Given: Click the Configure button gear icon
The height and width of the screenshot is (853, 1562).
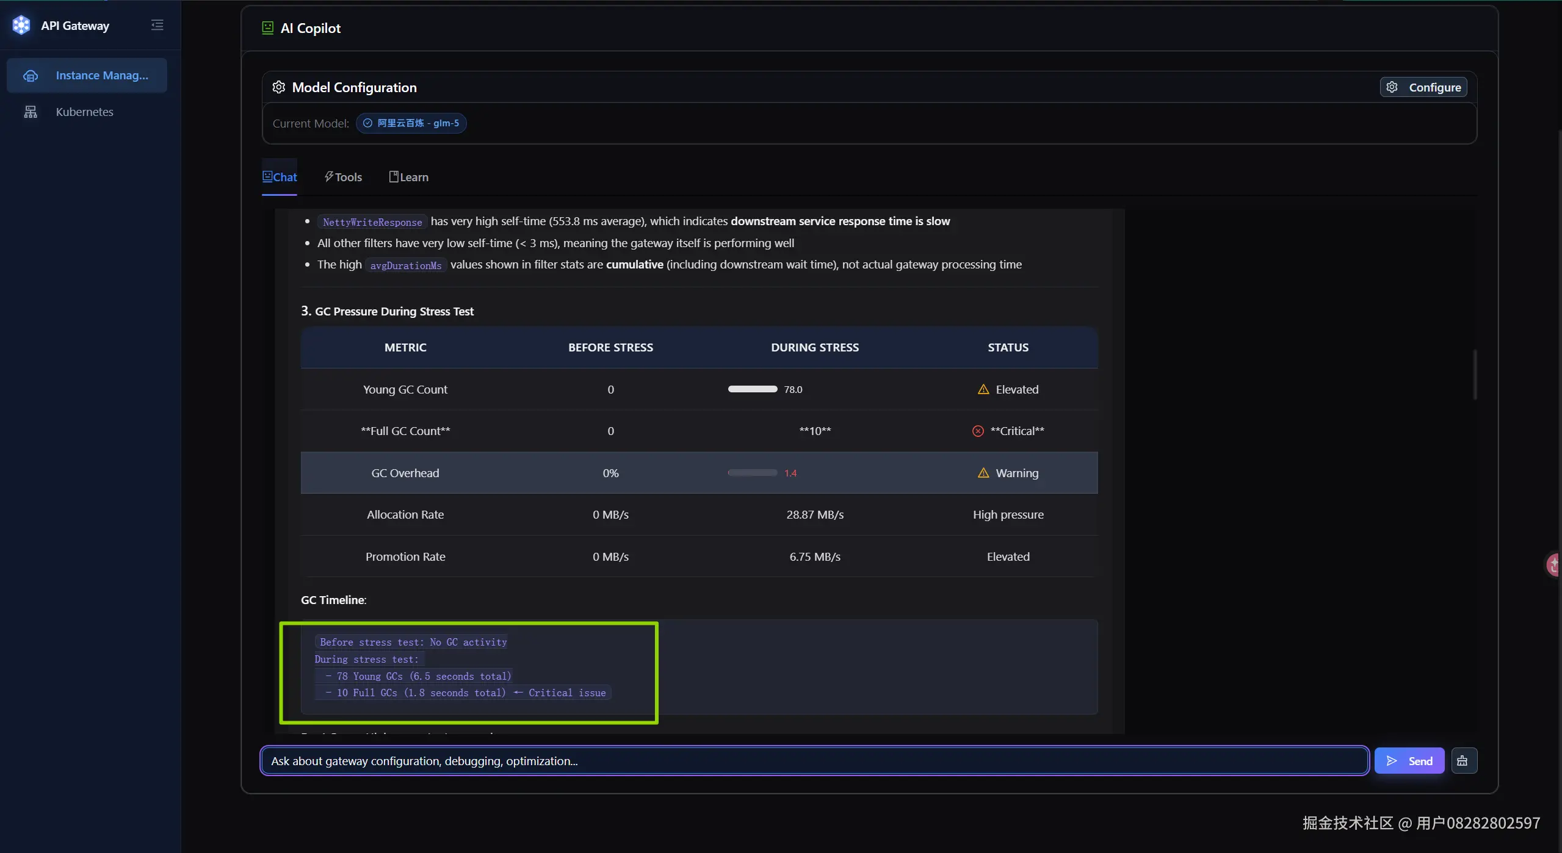Looking at the screenshot, I should point(1392,87).
